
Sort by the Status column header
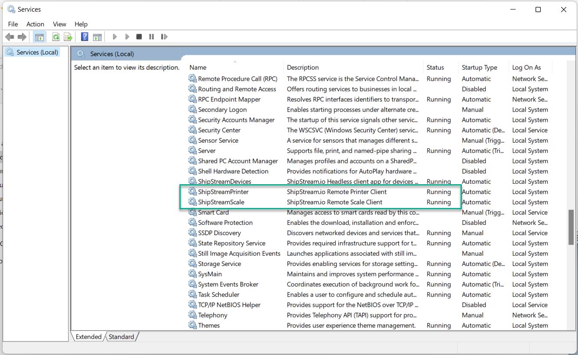click(435, 67)
